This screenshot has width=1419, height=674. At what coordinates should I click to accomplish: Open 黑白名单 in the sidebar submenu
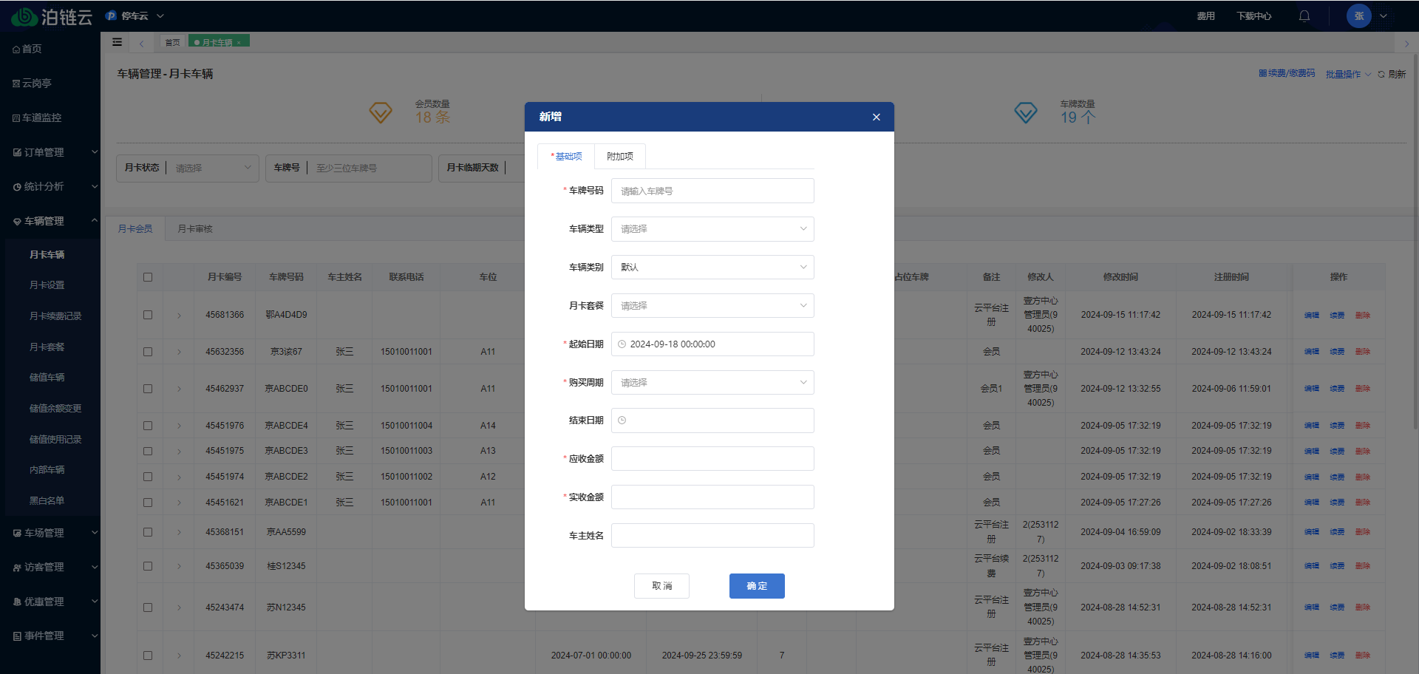point(47,501)
